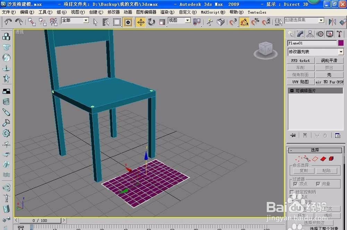Select the Element sub-object icon
Viewport: 347px width, 230px height.
(x=331, y=159)
